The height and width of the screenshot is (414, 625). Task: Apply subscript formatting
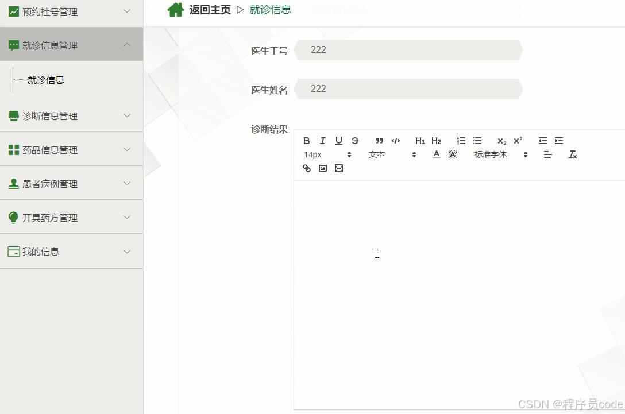501,141
